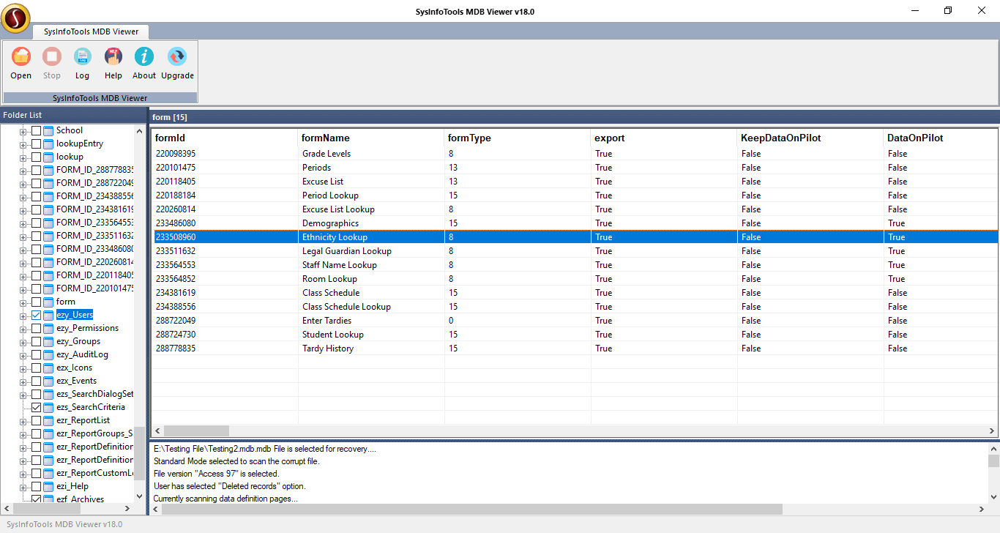The width and height of the screenshot is (1000, 533).
Task: Click the export column header
Action: click(x=664, y=138)
